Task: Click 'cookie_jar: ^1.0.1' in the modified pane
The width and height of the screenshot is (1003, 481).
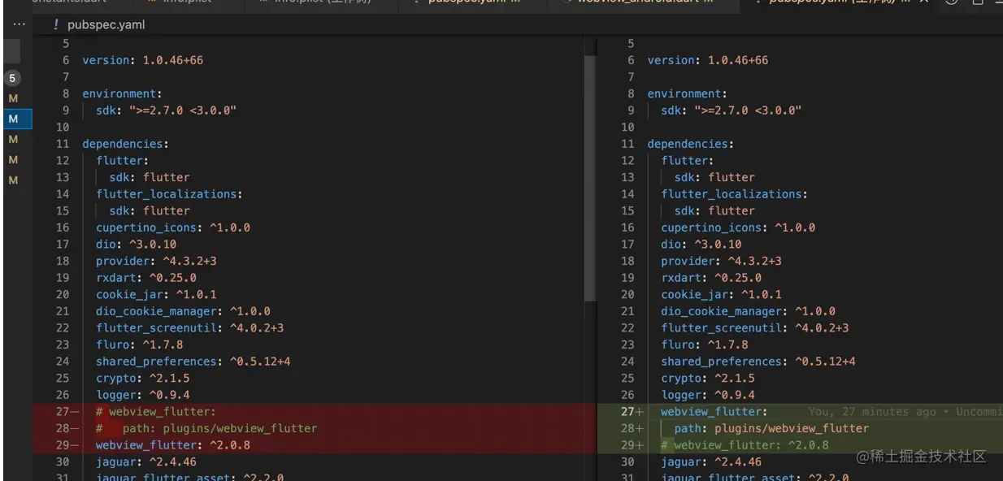Action: click(721, 295)
